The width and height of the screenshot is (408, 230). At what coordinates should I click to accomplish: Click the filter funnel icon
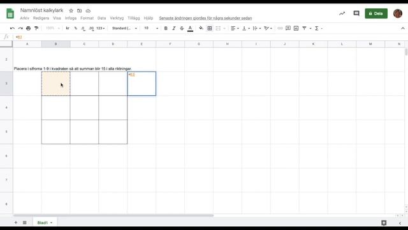[x=304, y=28]
